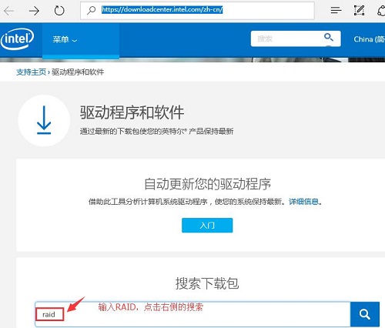Image resolution: width=385 pixels, height=328 pixels.
Task: Click the 入门 button
Action: [x=207, y=226]
